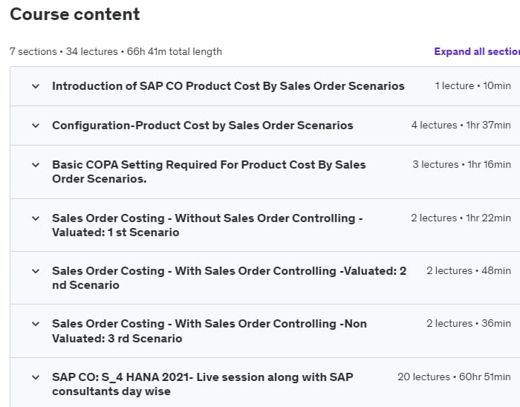This screenshot has width=520, height=407.
Task: Click the Course content heading
Action: [75, 14]
